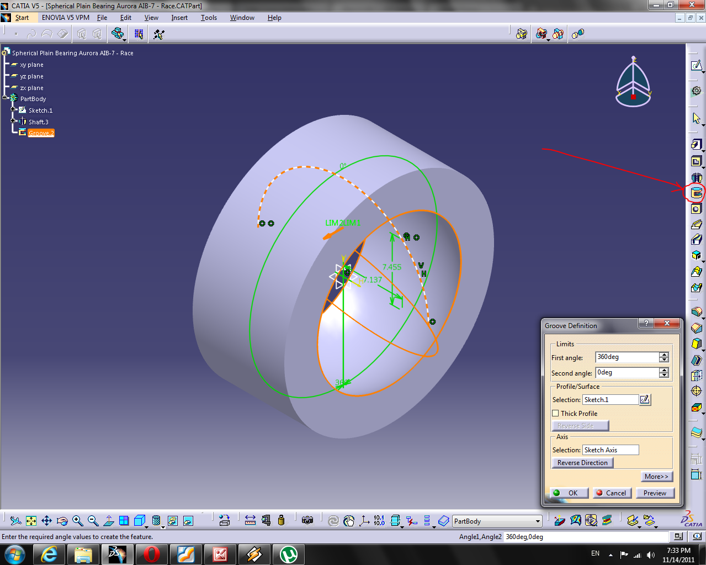The height and width of the screenshot is (565, 706).
Task: Click the Angle1,Angle2 command input field
Action: pos(586,537)
